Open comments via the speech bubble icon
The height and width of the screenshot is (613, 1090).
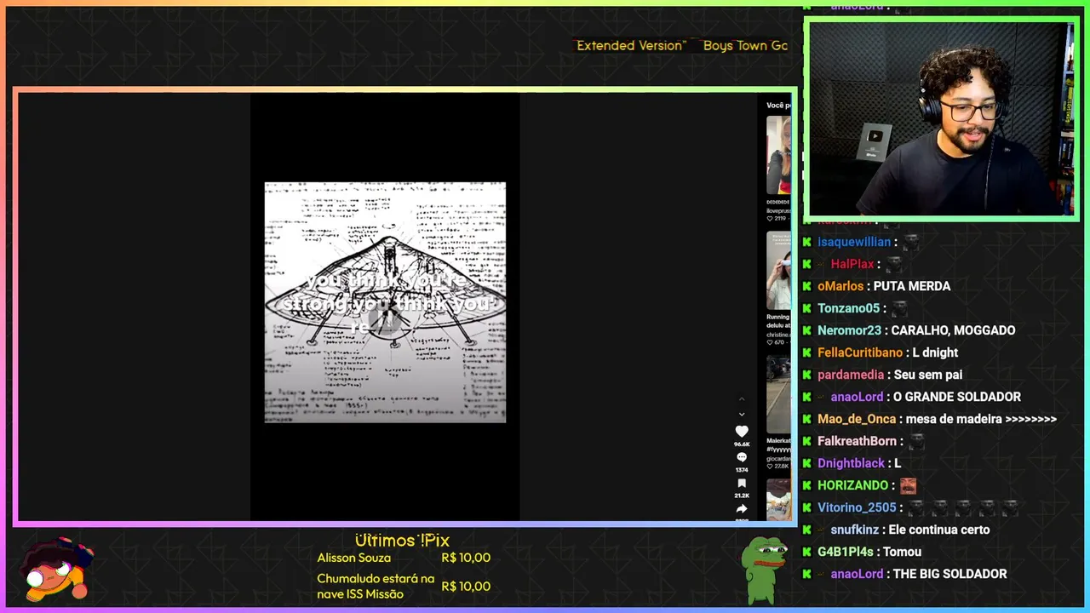[x=742, y=457]
